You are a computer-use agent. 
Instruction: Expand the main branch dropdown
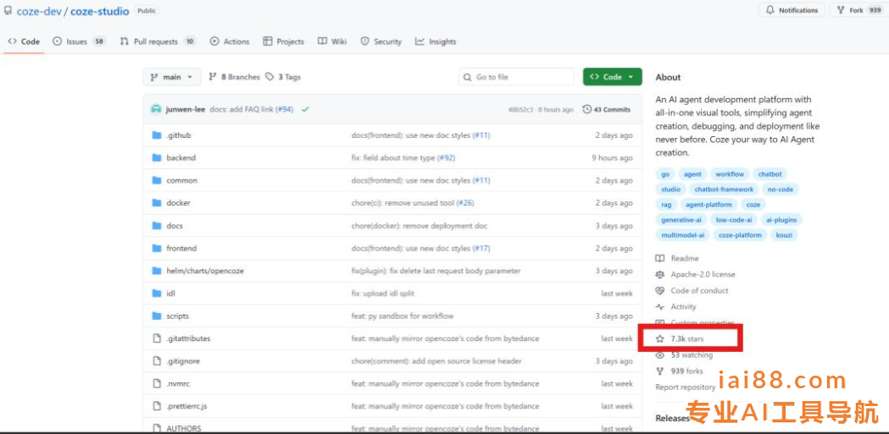[172, 77]
